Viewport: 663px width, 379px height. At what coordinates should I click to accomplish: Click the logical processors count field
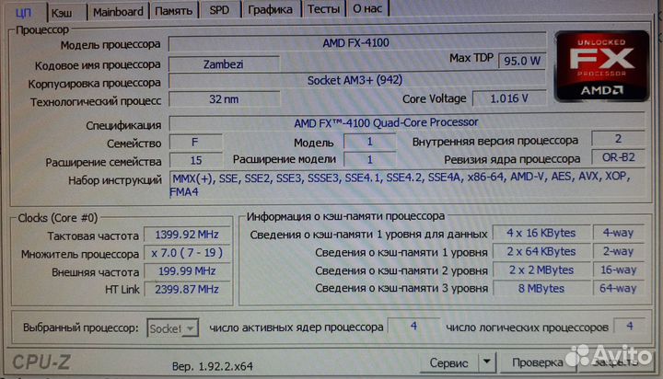629,326
